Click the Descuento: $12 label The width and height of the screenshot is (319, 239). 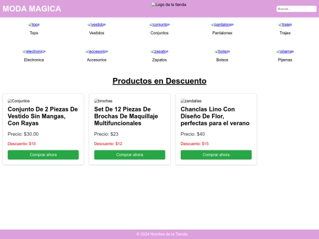108,143
